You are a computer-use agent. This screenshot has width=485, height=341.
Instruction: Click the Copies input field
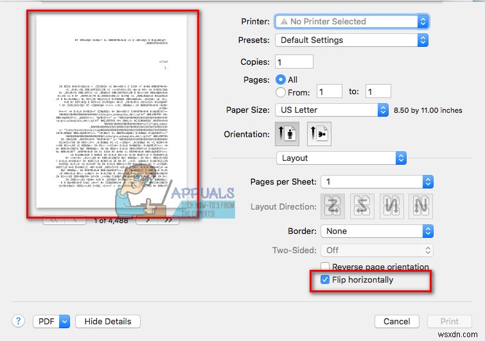pos(294,62)
